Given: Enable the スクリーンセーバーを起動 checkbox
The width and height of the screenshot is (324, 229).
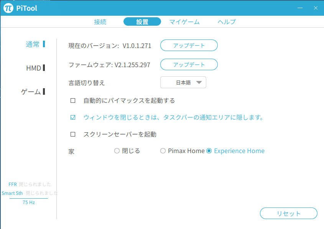Looking at the screenshot, I should tap(72, 134).
